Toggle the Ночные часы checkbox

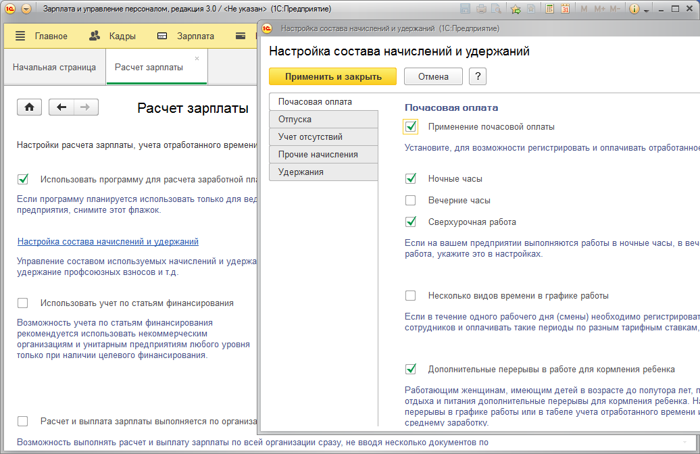coord(411,179)
